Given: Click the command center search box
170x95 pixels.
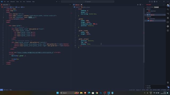Looking at the screenshot, I should (87, 2).
